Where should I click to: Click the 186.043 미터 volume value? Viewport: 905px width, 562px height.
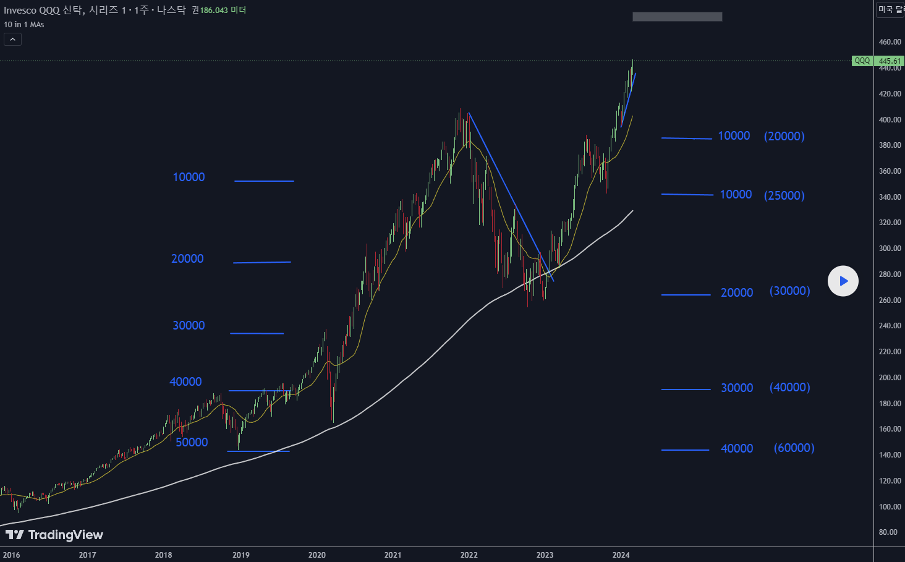pos(223,11)
